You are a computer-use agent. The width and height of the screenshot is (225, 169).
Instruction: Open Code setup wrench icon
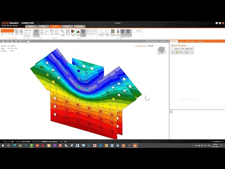point(63,32)
